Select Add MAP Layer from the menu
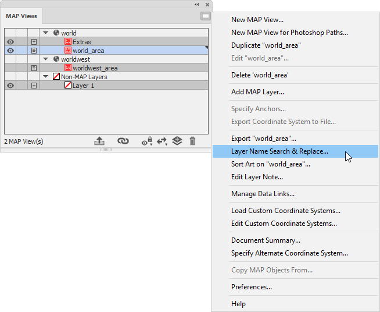Viewport: 380px width, 312px height. click(x=257, y=92)
